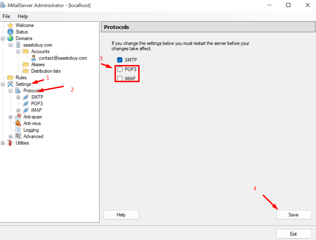Click the Save button
The height and width of the screenshot is (240, 316).
tap(294, 214)
